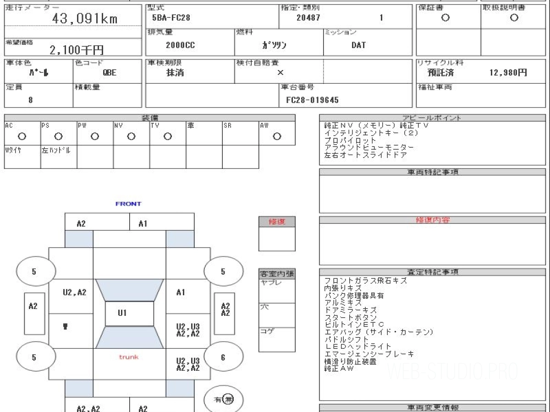Click the U2,A2 door damage mark

pyautogui.click(x=74, y=293)
